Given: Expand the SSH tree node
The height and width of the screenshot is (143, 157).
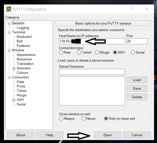Looking at the screenshot, I should pos(14,100).
